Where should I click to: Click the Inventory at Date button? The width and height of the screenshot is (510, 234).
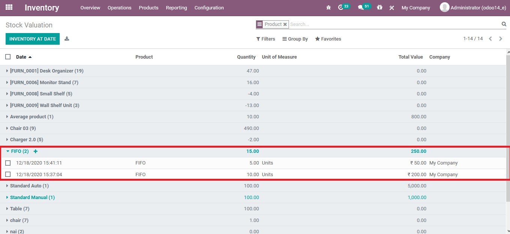[x=33, y=39]
